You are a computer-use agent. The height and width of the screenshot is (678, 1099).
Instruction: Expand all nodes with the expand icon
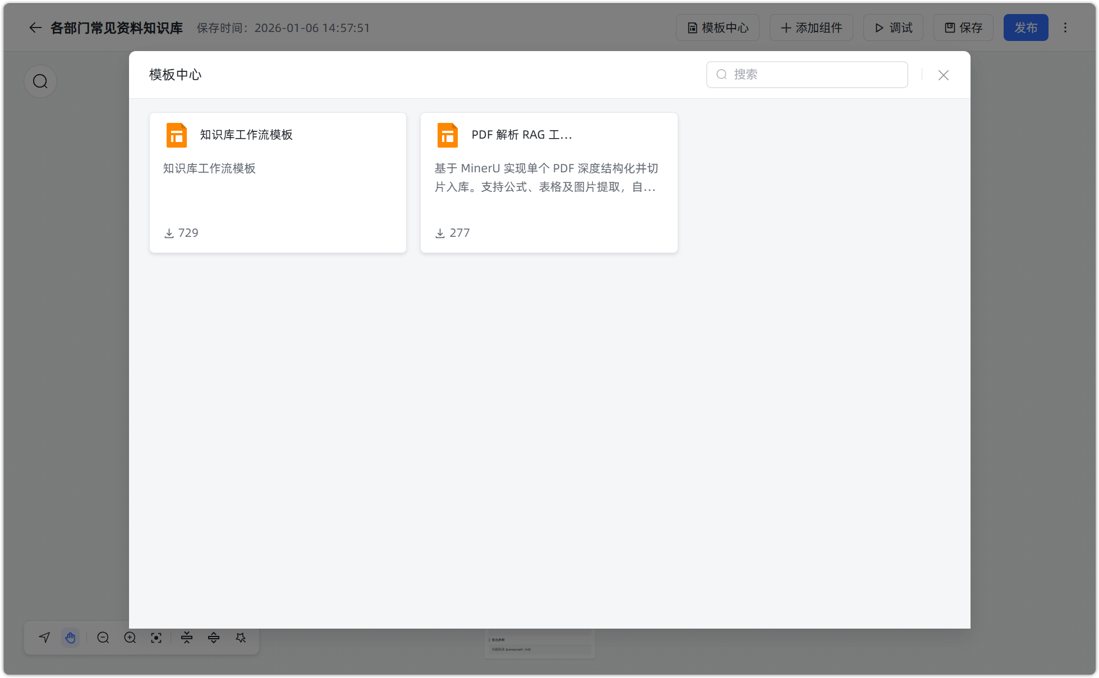click(214, 638)
